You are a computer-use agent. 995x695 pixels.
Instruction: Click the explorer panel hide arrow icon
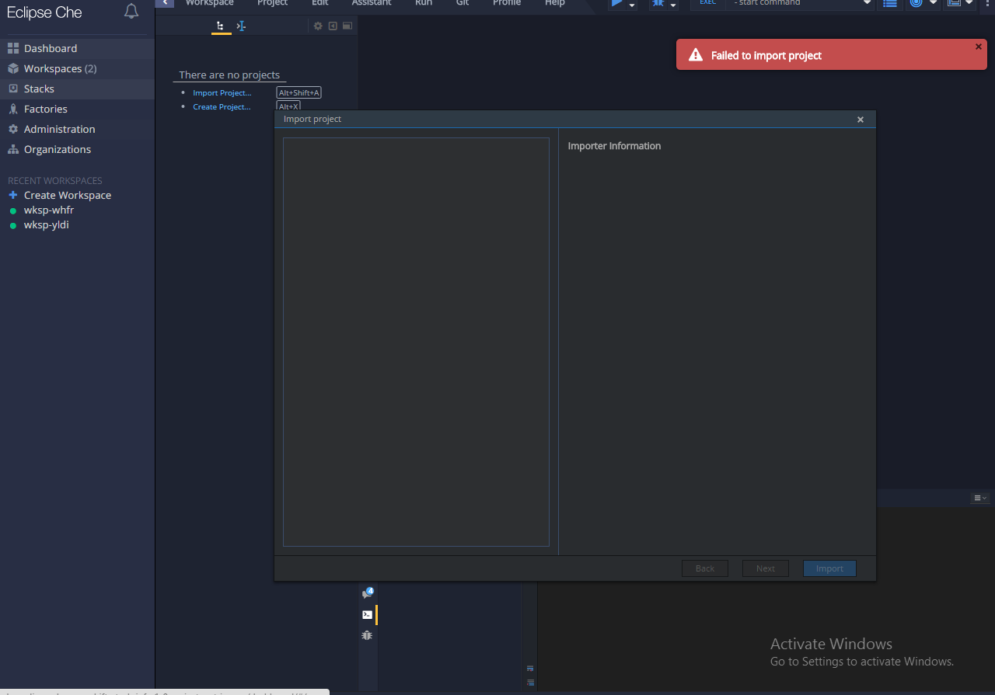point(333,26)
